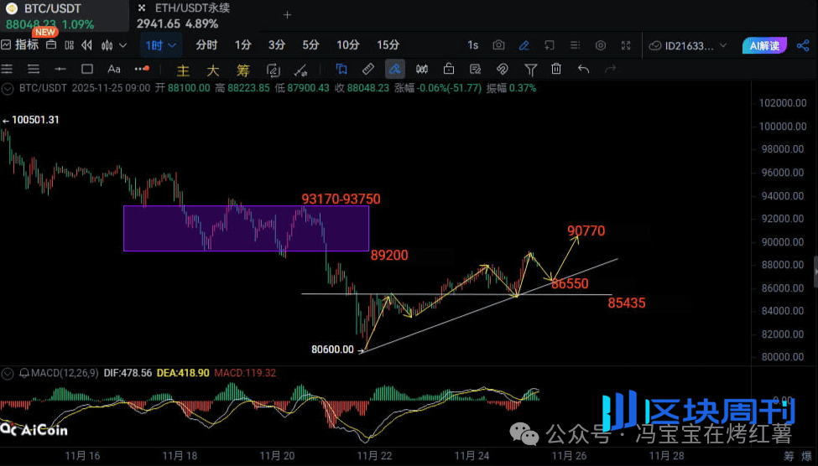Click the rewind replay icon
The image size is (818, 466).
pos(87,45)
